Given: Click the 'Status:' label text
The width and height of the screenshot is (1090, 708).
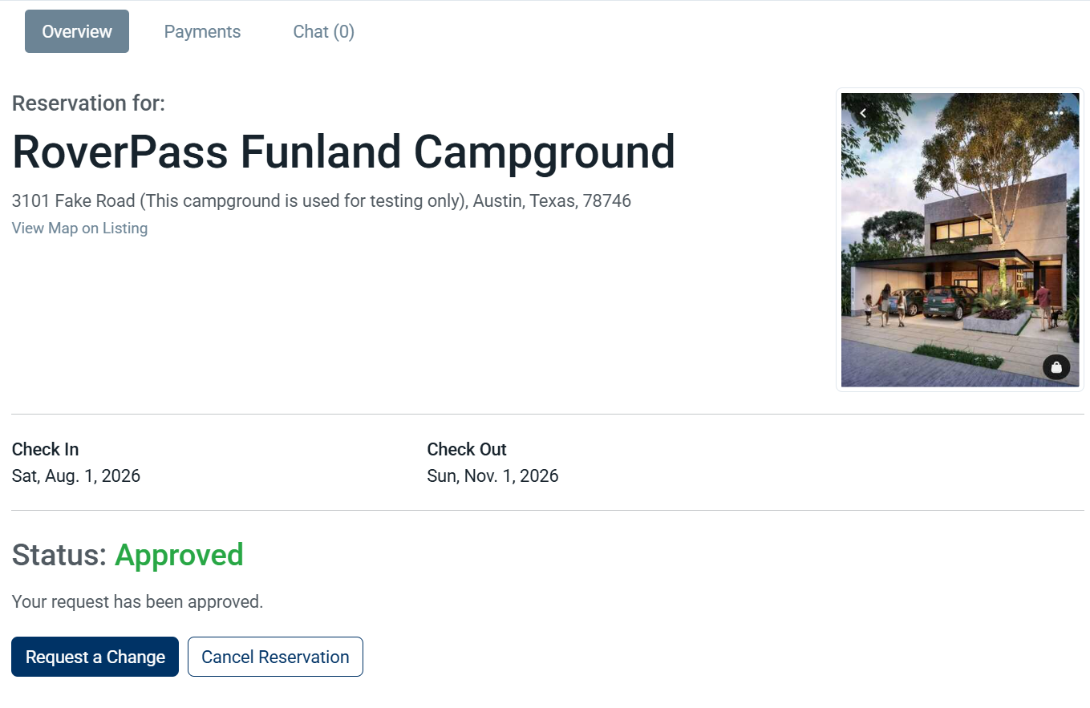Looking at the screenshot, I should [59, 555].
